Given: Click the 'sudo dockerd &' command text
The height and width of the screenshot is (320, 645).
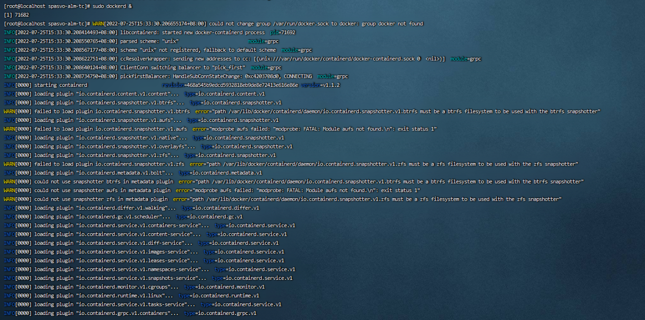Looking at the screenshot, I should coord(112,6).
